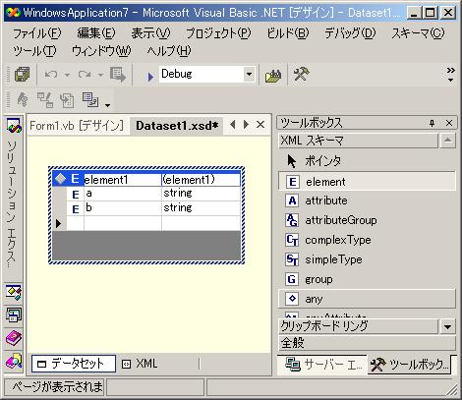Click the Redo toolbar arrow icon
462x400 pixels.
85,75
